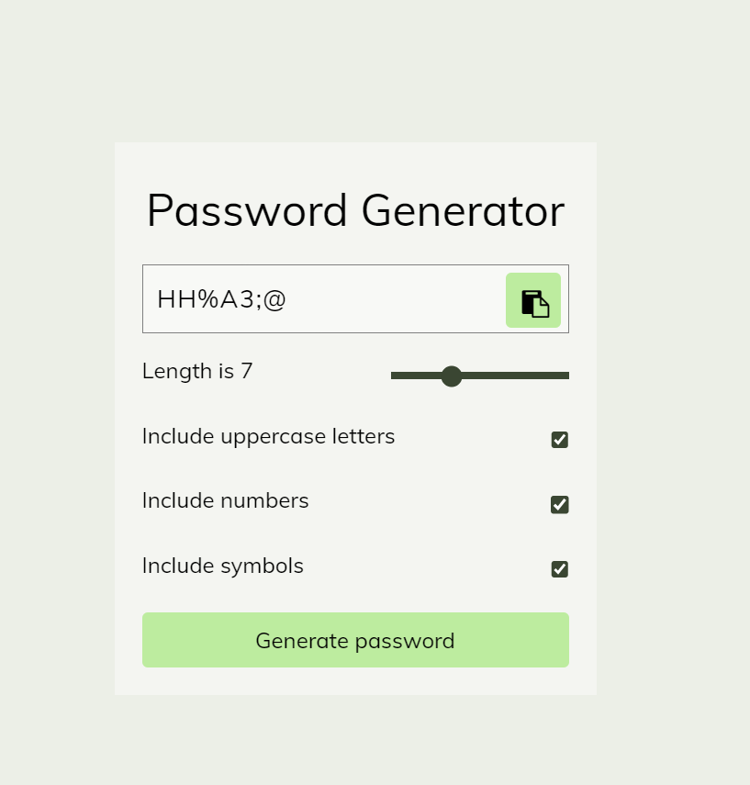750x785 pixels.
Task: Click the word "Generate" on the green button
Action: 301,640
